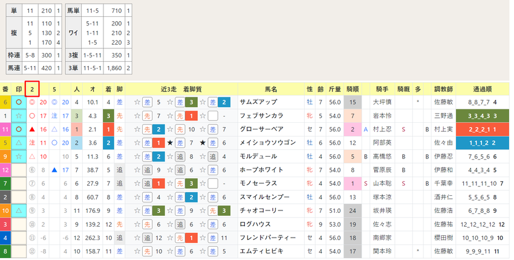Viewport: 514px width, 260px height.
Task: Click the 近3走 着脚質 header
Action: pos(181,89)
